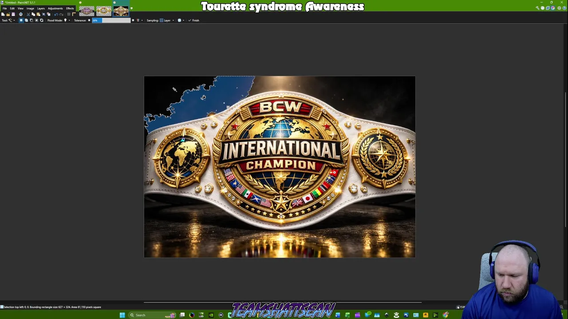Click the Crop to selection icon
The width and height of the screenshot is (568, 319).
(x=43, y=15)
